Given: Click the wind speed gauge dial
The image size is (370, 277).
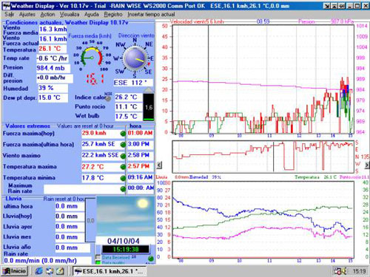Looking at the screenshot, I should [x=92, y=57].
